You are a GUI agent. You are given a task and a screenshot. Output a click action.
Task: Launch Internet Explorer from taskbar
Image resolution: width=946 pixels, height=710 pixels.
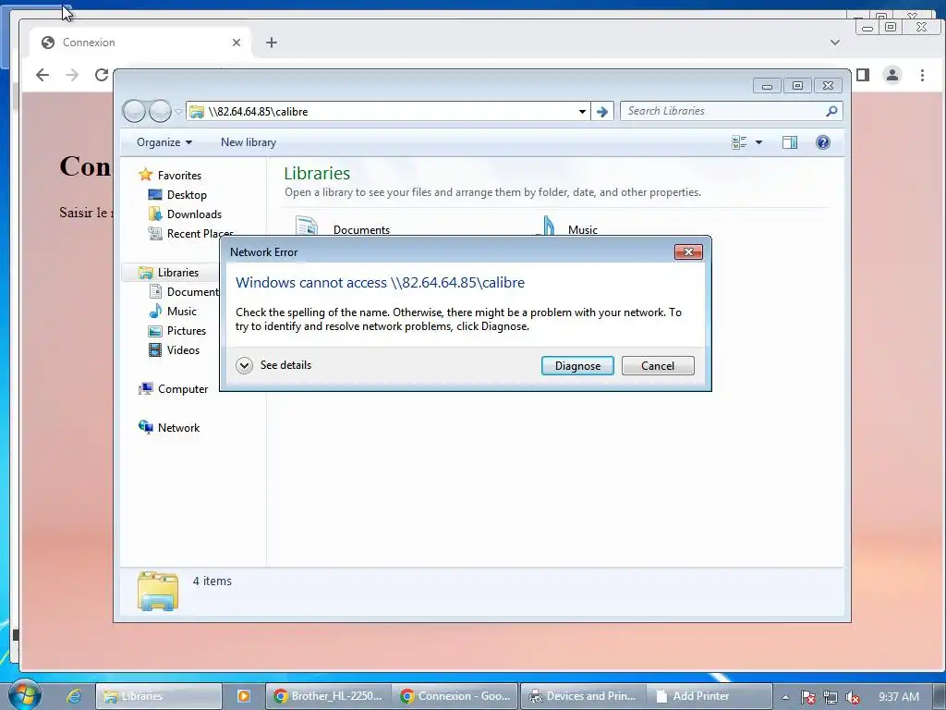pos(74,696)
